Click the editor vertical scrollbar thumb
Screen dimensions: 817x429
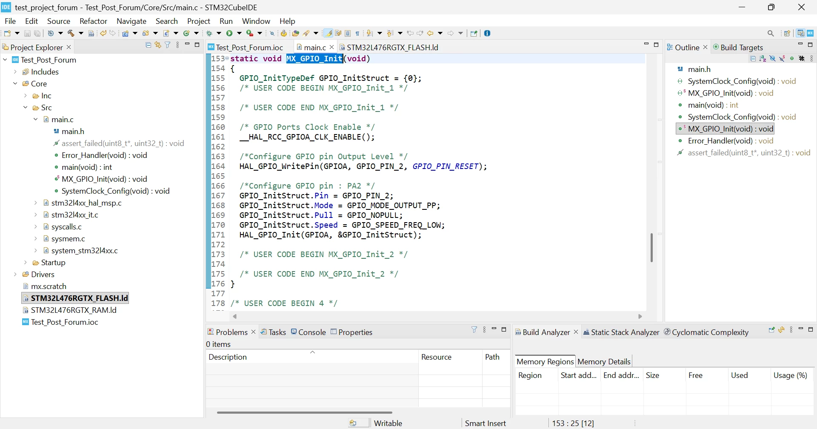click(x=651, y=247)
